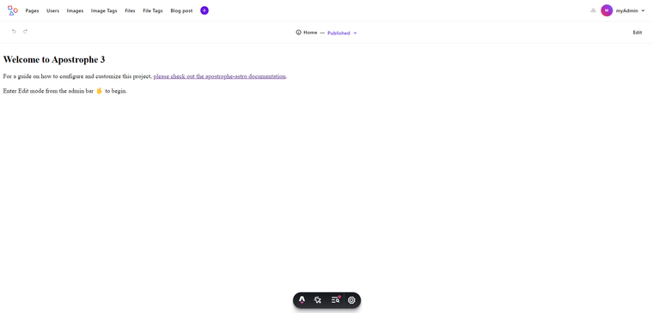Open the Users manager
Screen dimensions: 653x313
click(x=53, y=11)
